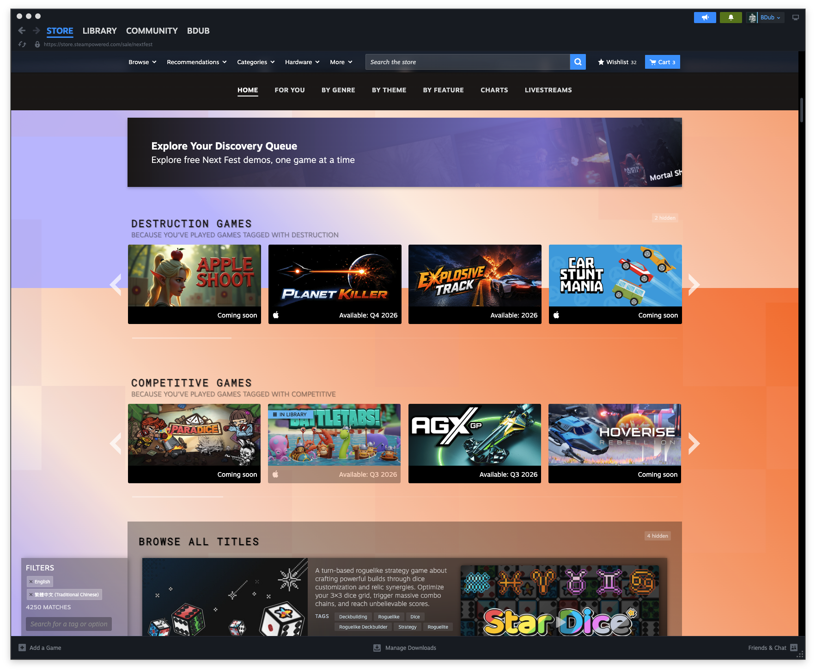The height and width of the screenshot is (672, 816).
Task: Click the Dice tag
Action: tap(415, 617)
